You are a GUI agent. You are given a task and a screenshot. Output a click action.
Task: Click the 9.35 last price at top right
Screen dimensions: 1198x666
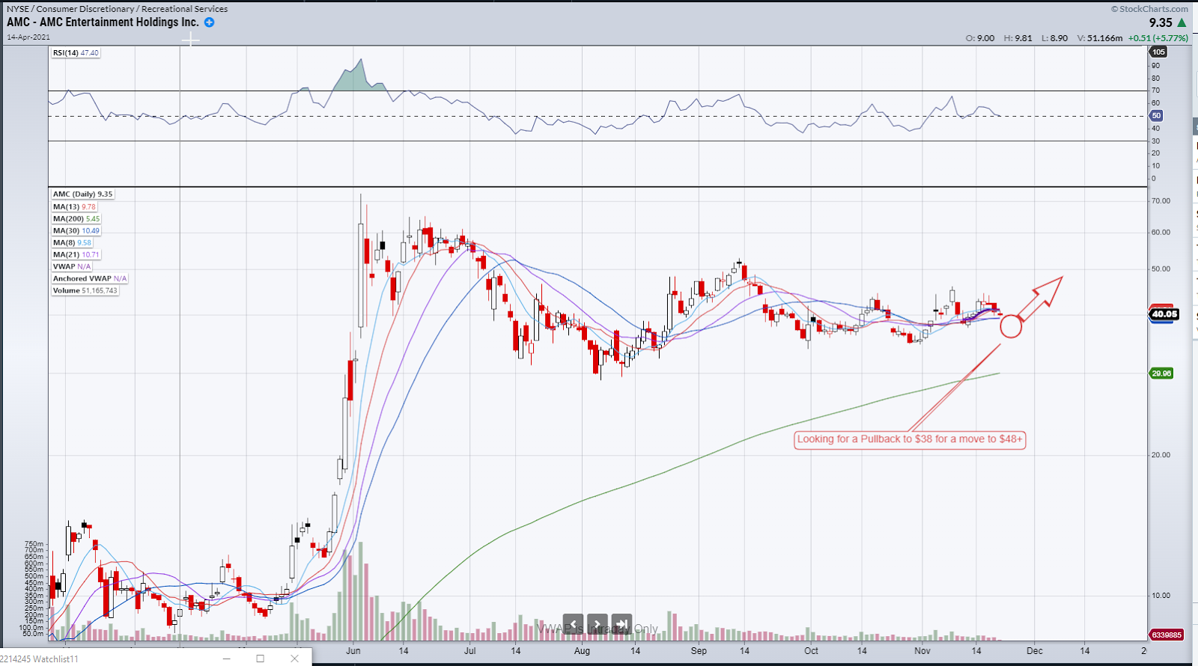pyautogui.click(x=1161, y=23)
